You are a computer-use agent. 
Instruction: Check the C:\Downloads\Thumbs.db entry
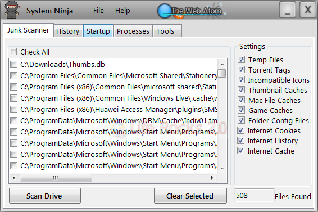pyautogui.click(x=14, y=65)
